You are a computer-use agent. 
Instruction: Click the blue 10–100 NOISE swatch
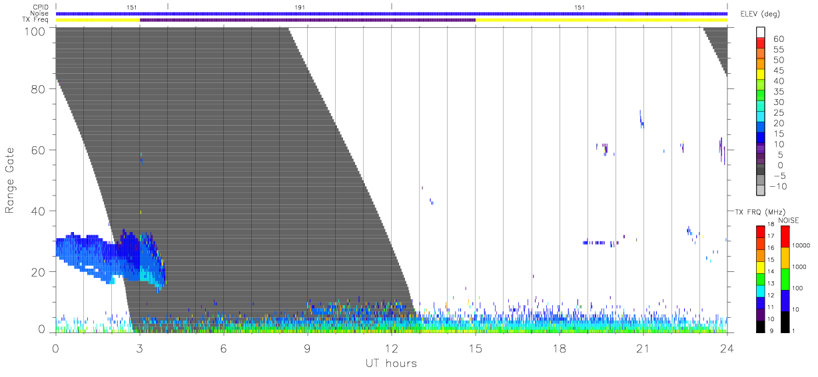785,300
